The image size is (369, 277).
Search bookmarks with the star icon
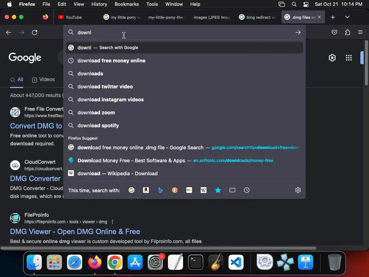point(218,190)
